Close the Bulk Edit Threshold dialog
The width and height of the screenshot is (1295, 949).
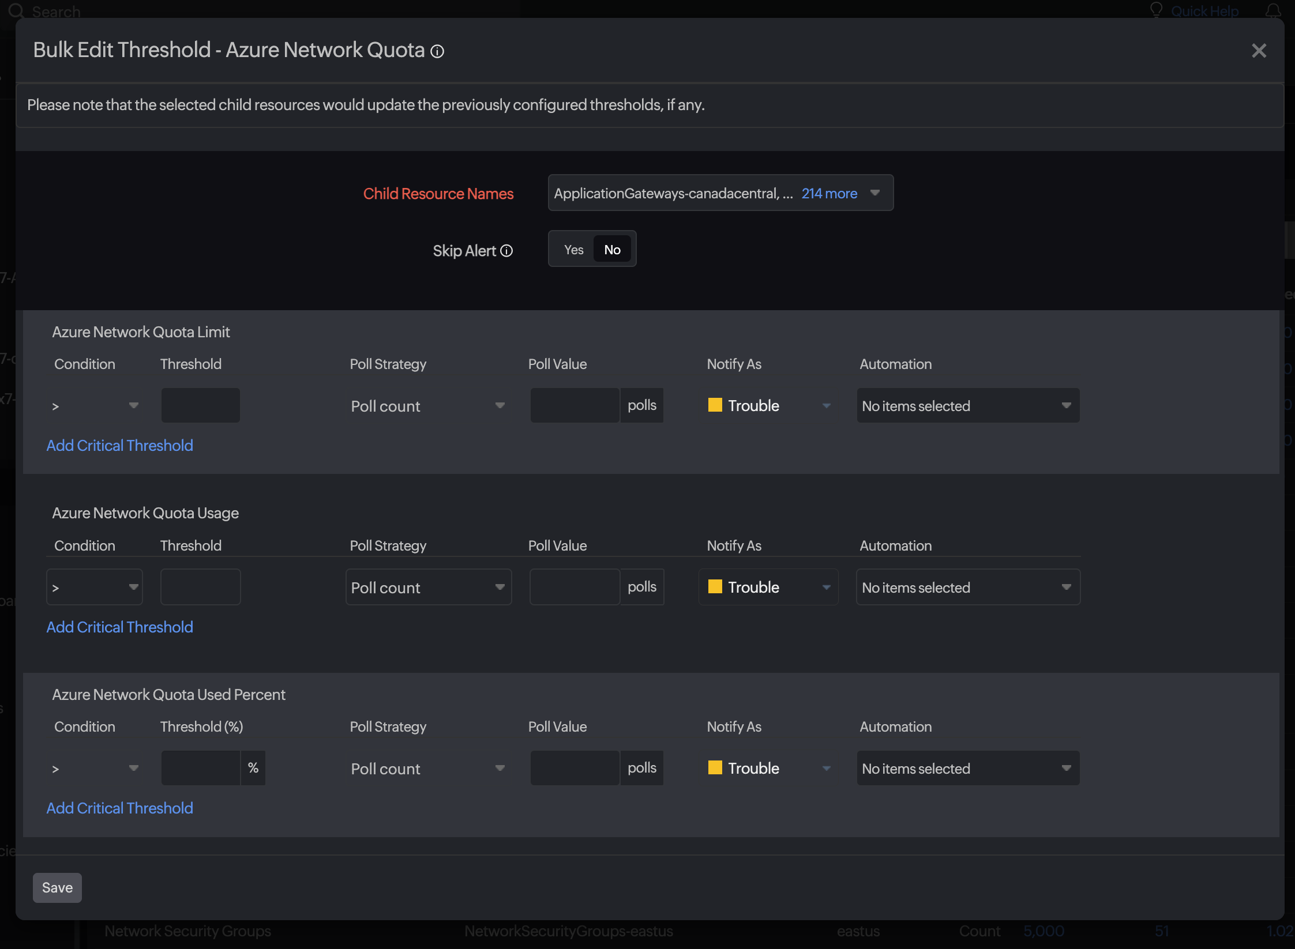tap(1259, 51)
